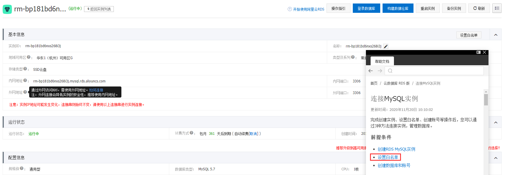
Task: Click instance ID value rm-bp181bd6nxs268i3j
Action: tap(43, 46)
